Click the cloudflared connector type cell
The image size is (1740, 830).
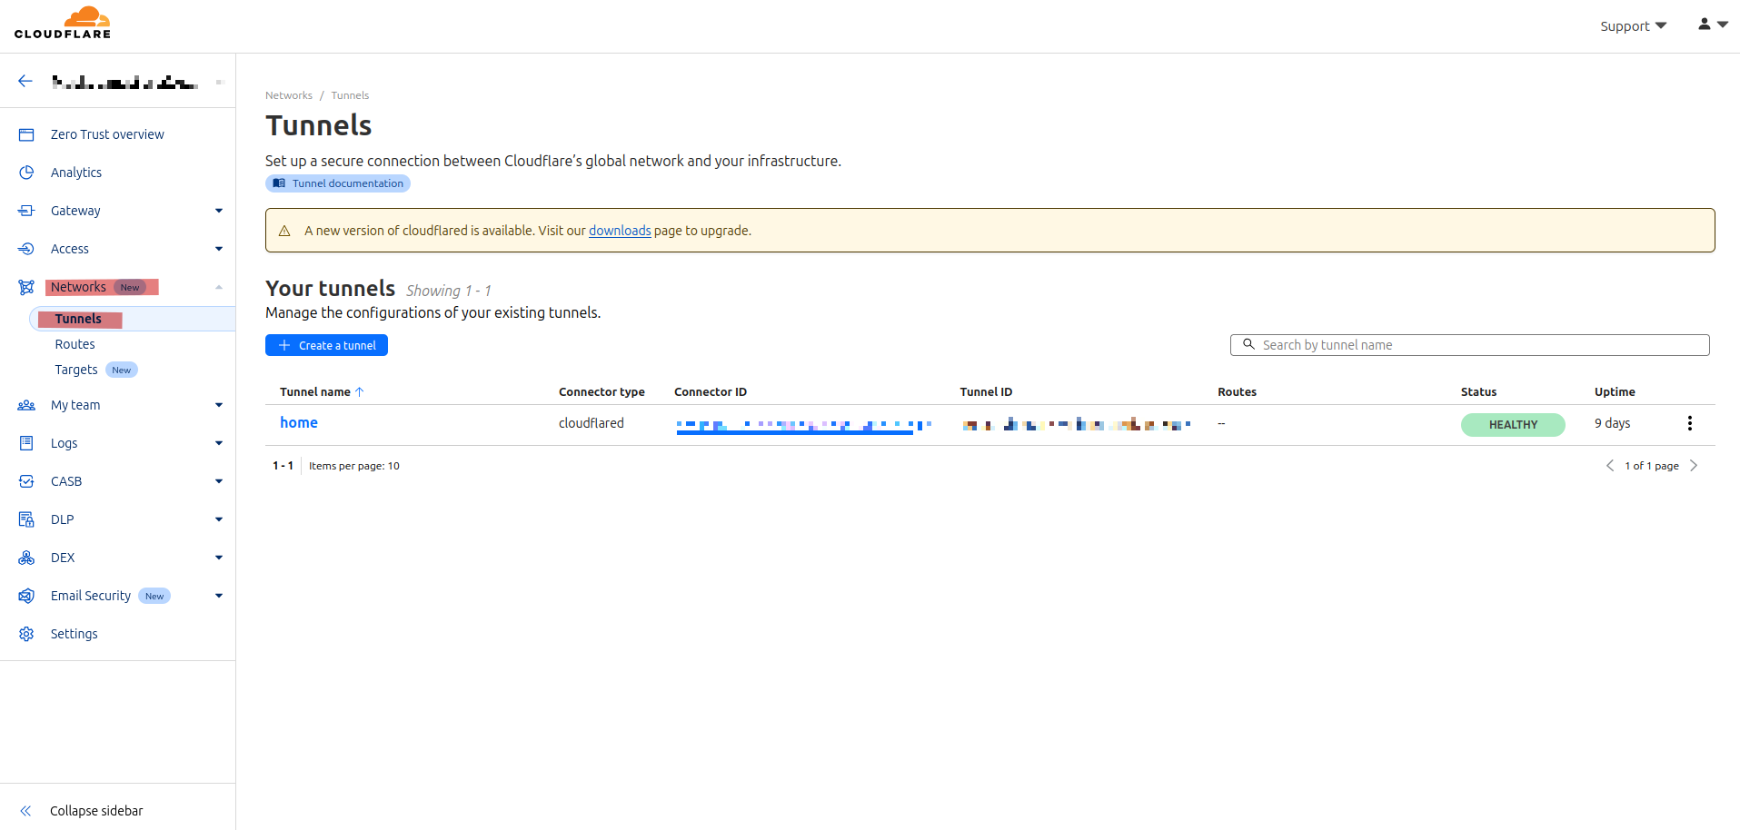(x=592, y=423)
